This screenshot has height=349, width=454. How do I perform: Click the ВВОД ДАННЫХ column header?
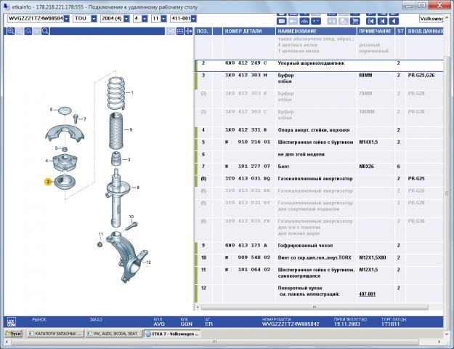425,31
